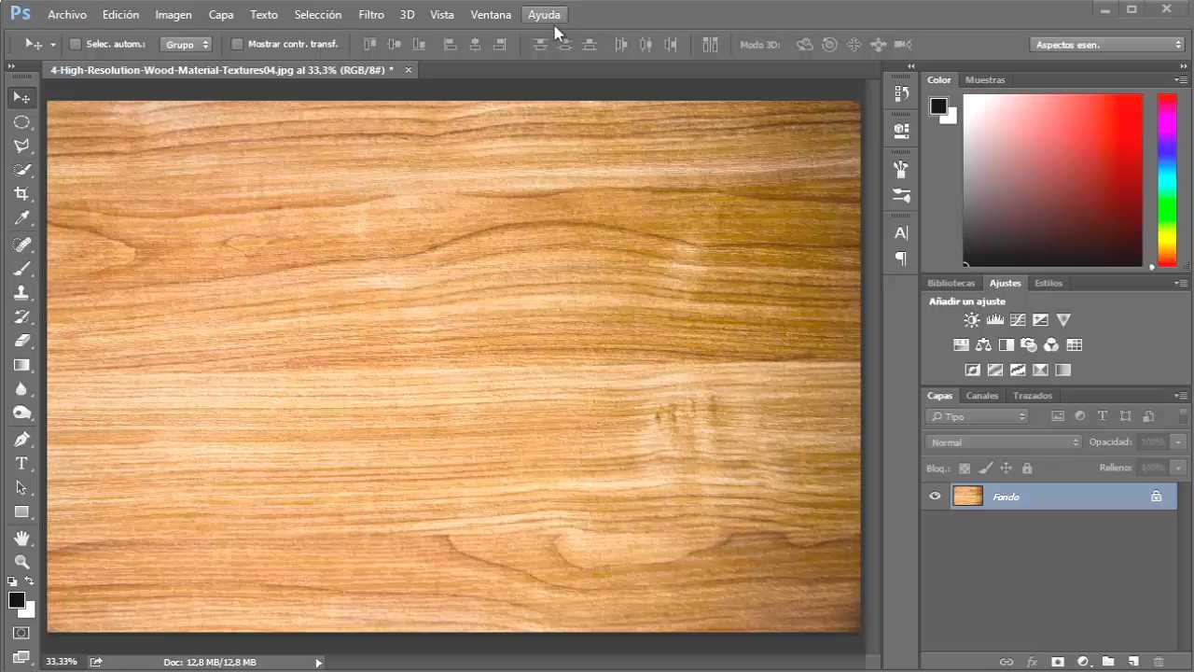
Task: Hide the Fondo layer with eye icon
Action: tap(935, 497)
